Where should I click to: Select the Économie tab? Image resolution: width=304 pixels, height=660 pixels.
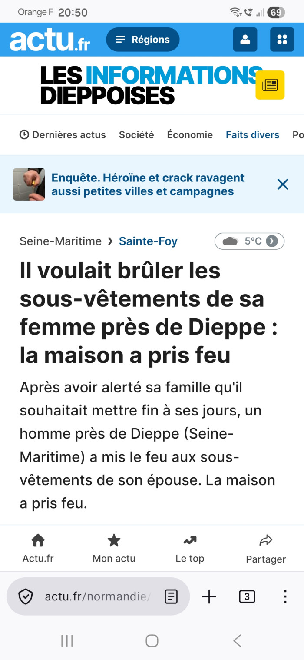tap(190, 135)
